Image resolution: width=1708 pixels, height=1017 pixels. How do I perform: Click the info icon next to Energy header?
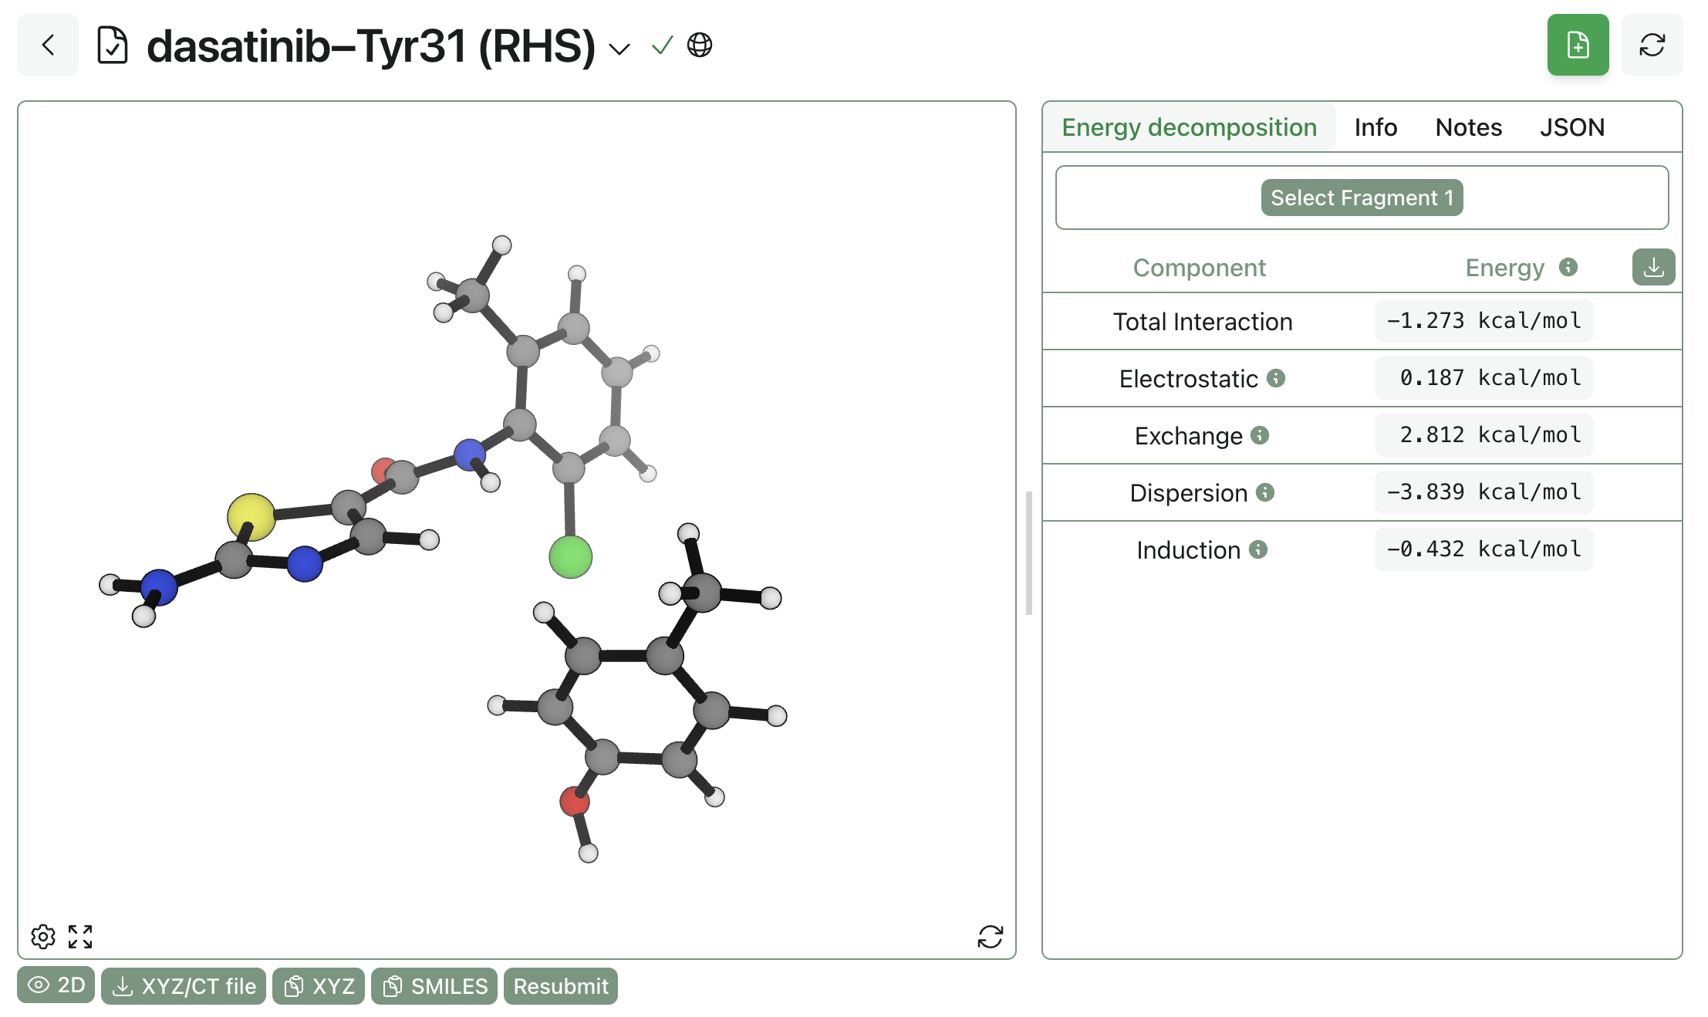click(x=1568, y=267)
